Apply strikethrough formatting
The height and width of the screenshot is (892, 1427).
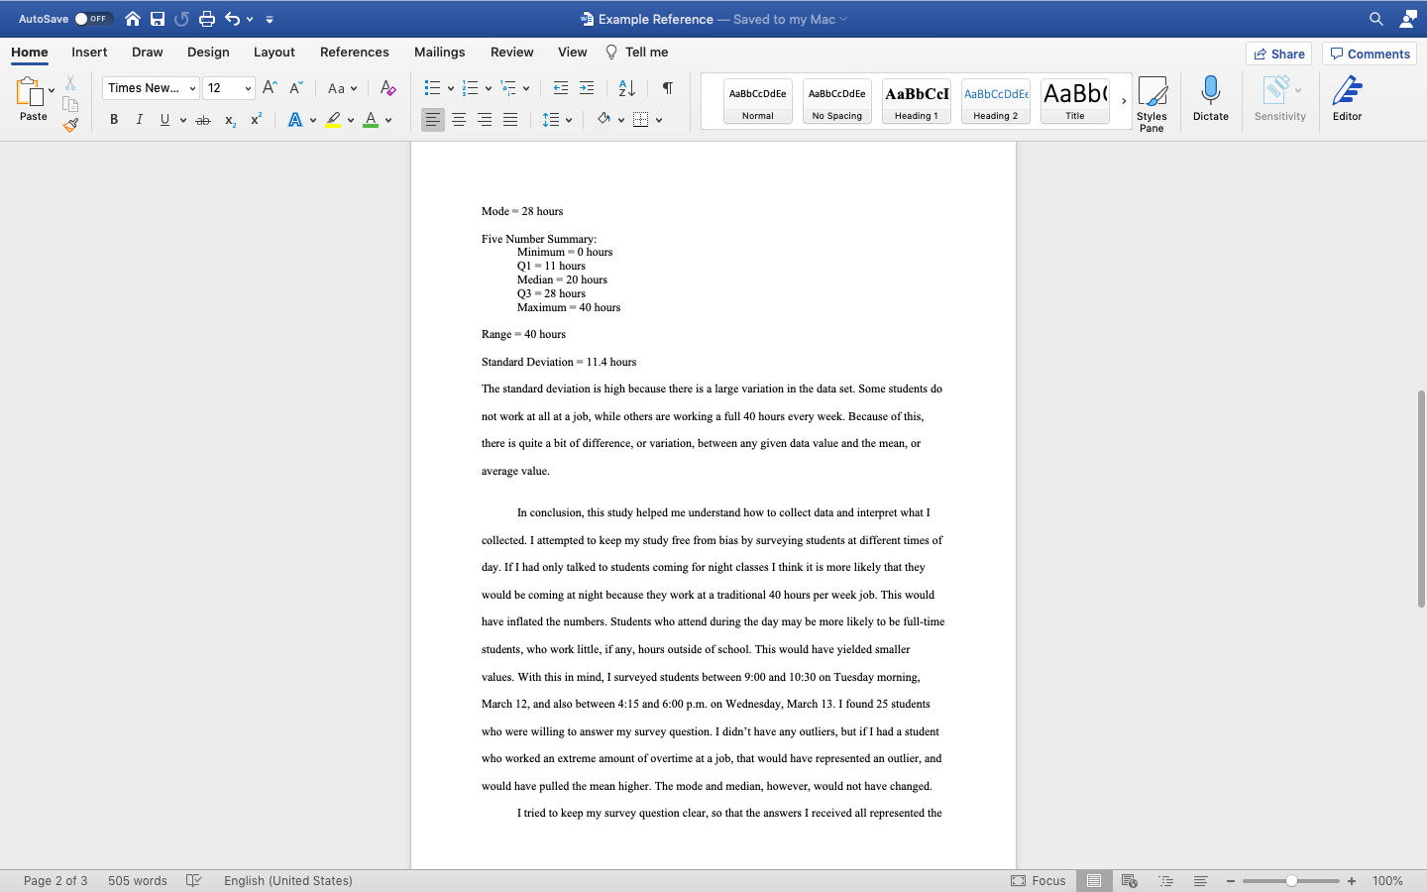(203, 120)
